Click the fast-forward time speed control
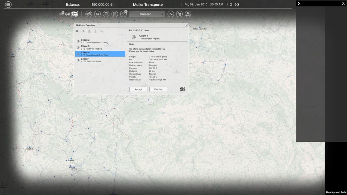The width and height of the screenshot is (347, 195). (231, 5)
